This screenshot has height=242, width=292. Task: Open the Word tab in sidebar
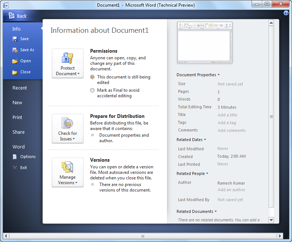[x=18, y=147]
